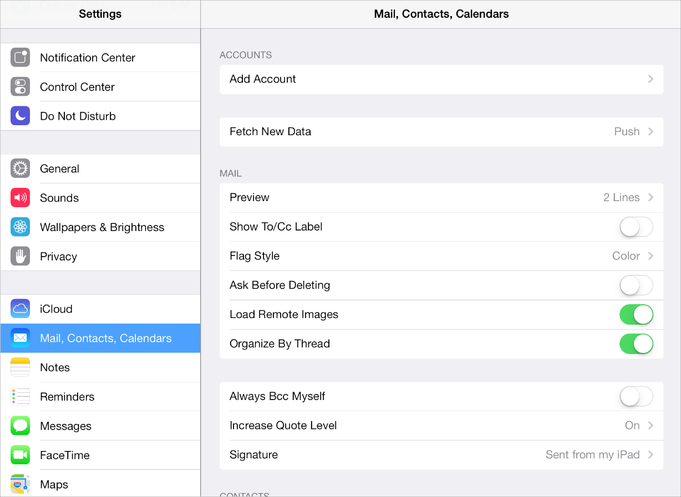Select Wallpapers & Brightness in sidebar

[102, 227]
